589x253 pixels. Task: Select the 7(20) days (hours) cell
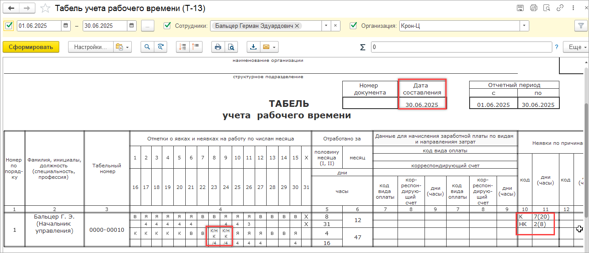546,217
